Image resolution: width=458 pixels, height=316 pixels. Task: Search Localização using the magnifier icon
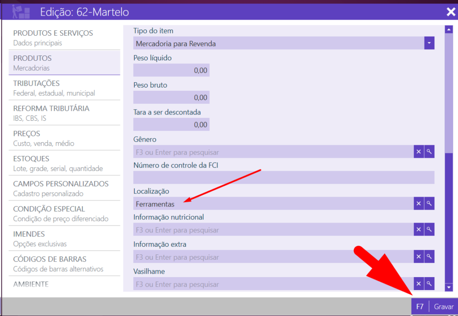coord(429,204)
